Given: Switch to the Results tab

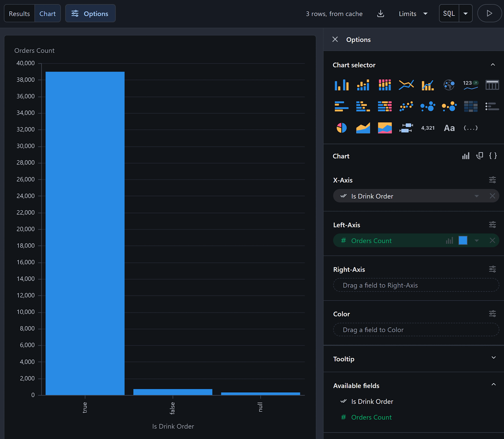Looking at the screenshot, I should tap(19, 14).
